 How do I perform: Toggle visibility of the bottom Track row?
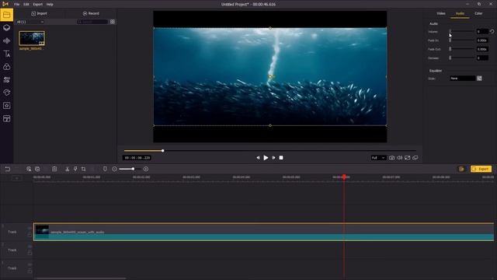click(30, 264)
